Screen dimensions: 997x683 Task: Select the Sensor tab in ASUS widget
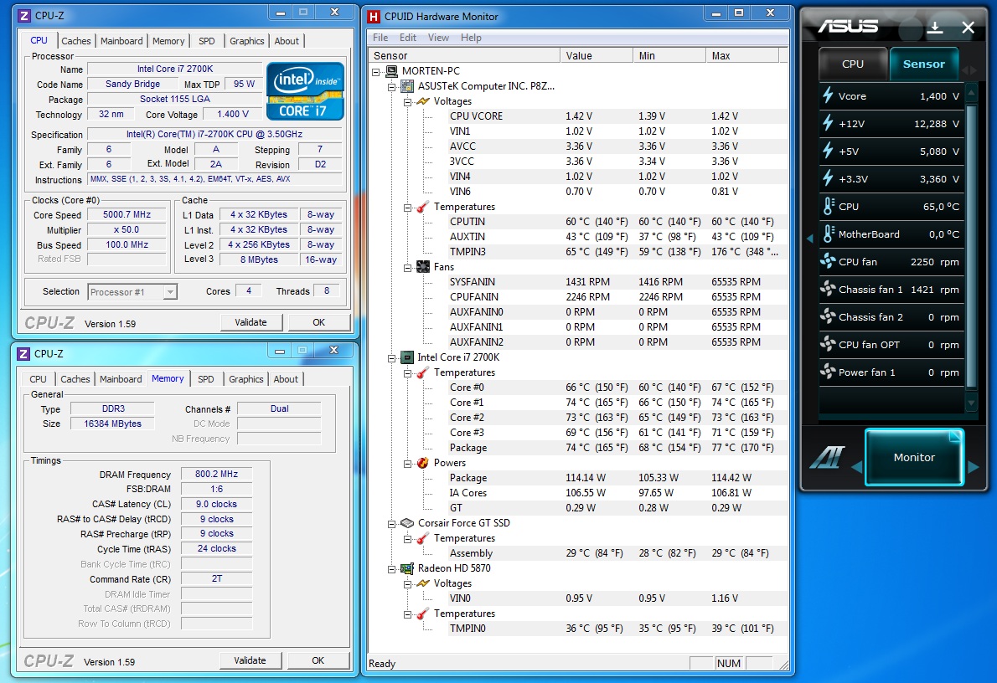[924, 64]
